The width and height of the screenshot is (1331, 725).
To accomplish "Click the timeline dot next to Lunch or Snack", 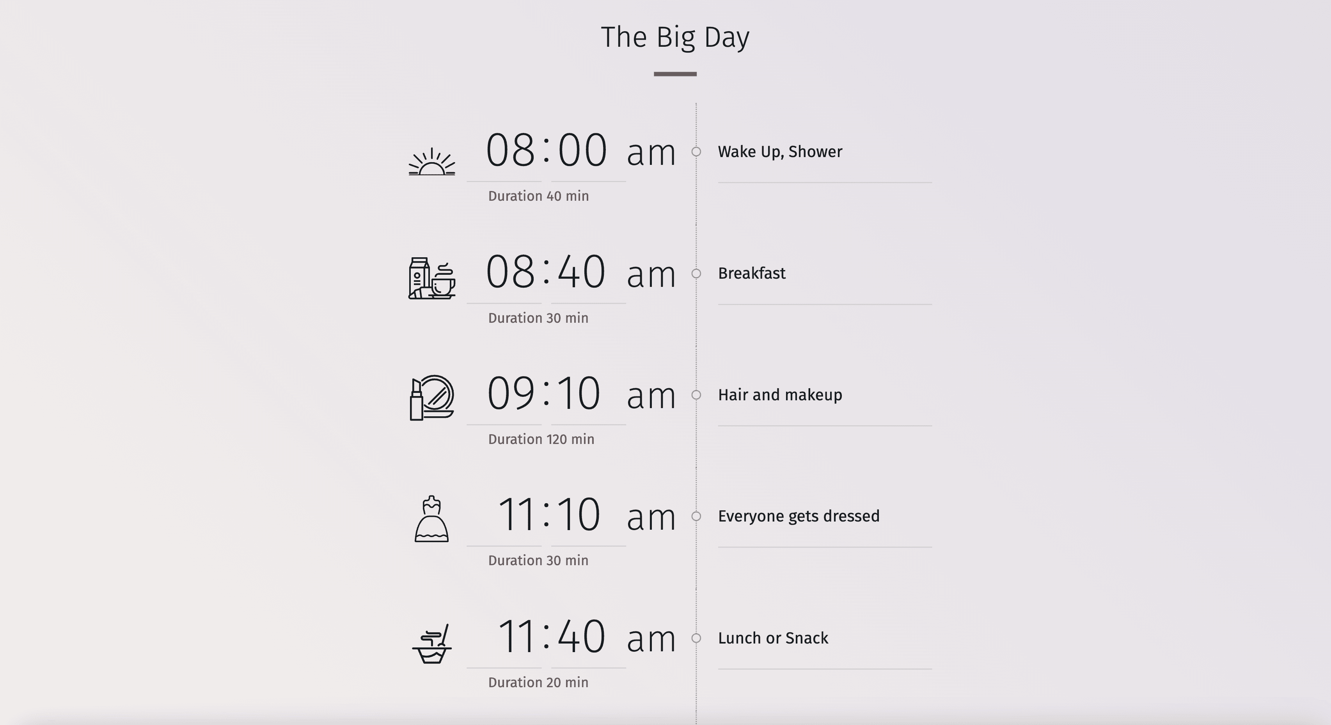I will 697,638.
